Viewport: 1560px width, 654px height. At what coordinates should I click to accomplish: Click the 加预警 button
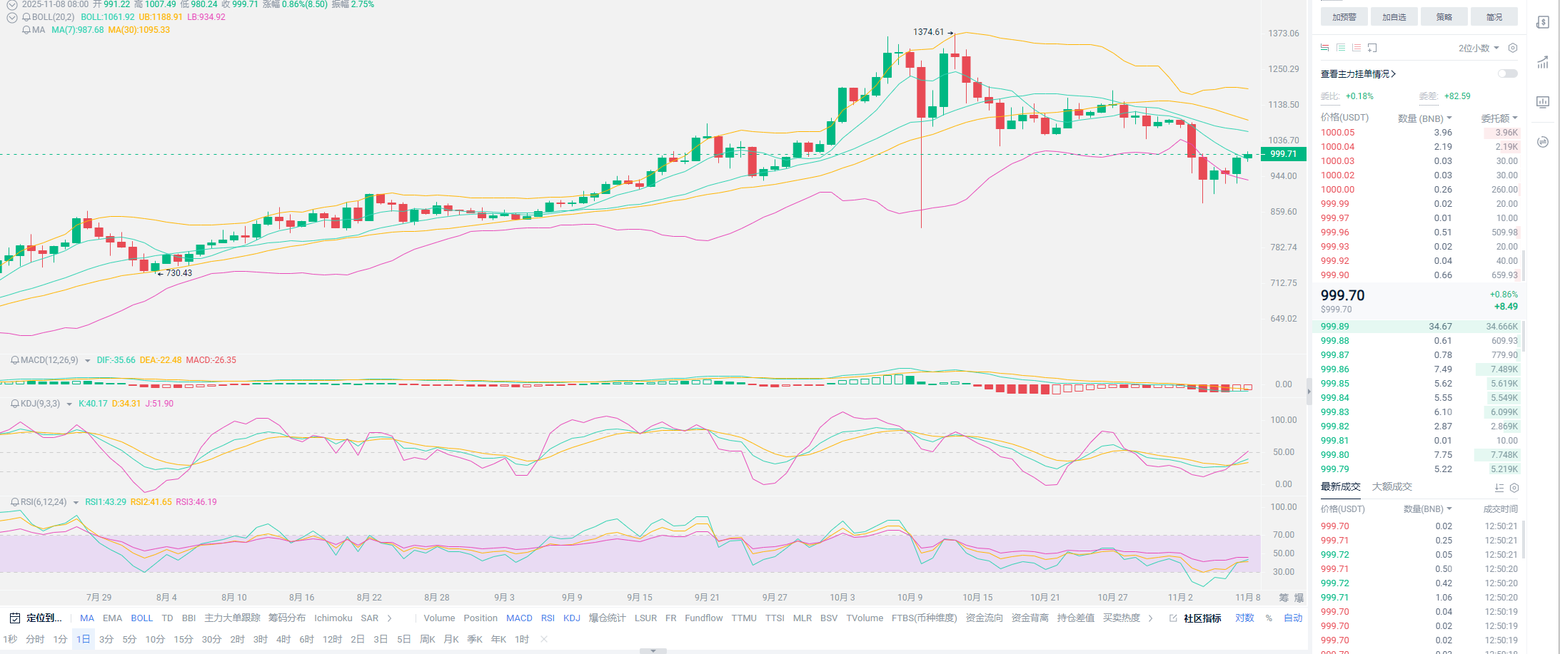coord(1344,17)
